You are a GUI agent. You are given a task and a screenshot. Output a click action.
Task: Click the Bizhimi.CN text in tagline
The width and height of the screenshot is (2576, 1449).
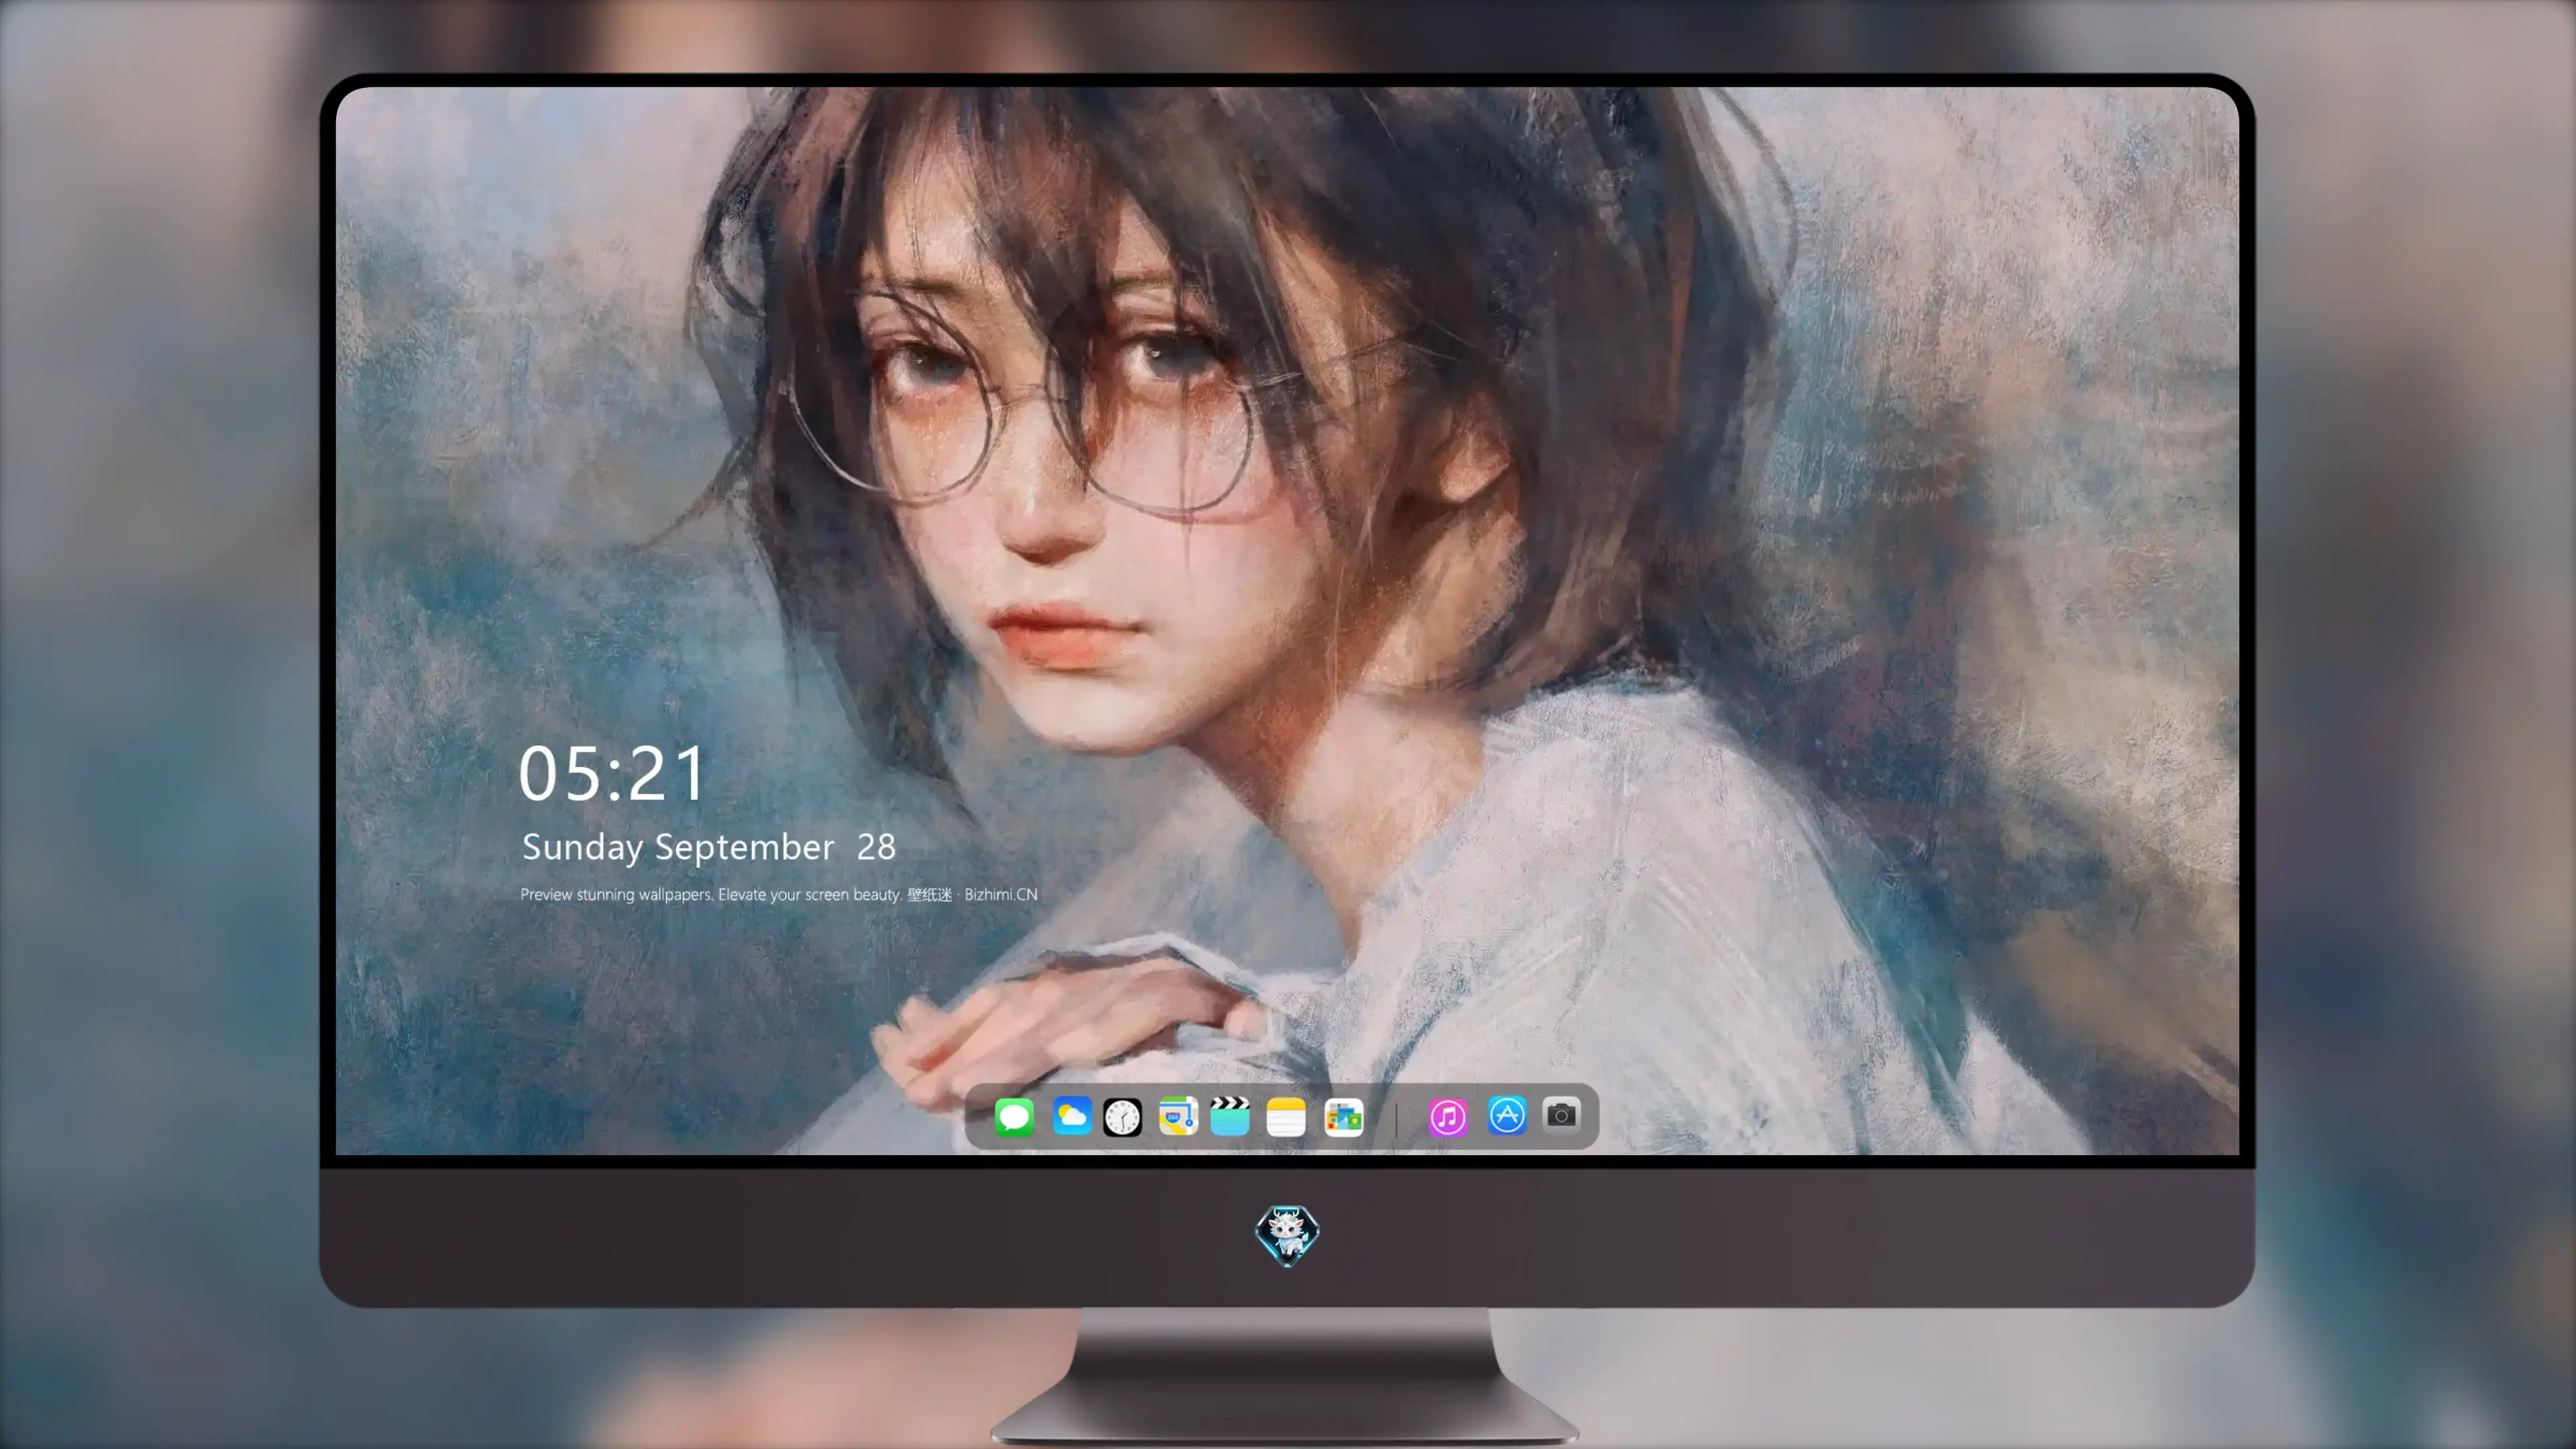(x=1001, y=894)
